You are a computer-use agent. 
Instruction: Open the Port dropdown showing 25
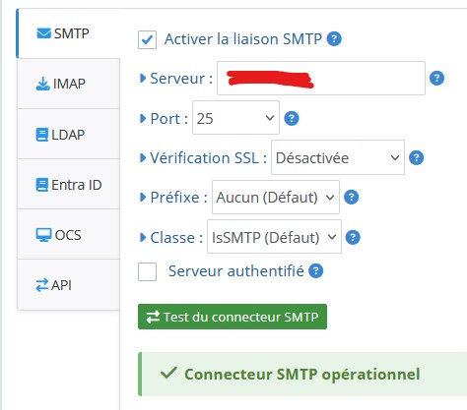click(235, 118)
